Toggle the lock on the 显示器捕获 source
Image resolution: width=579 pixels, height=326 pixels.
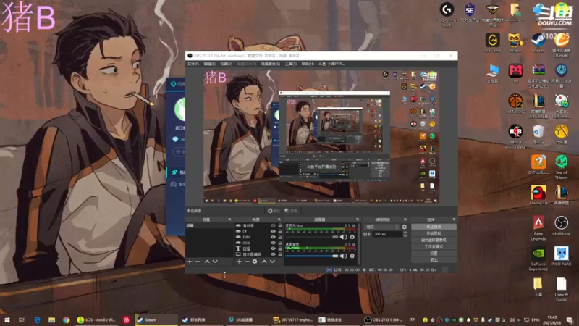point(280,254)
